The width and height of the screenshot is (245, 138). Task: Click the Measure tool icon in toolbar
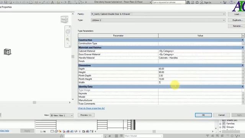coord(36,2)
